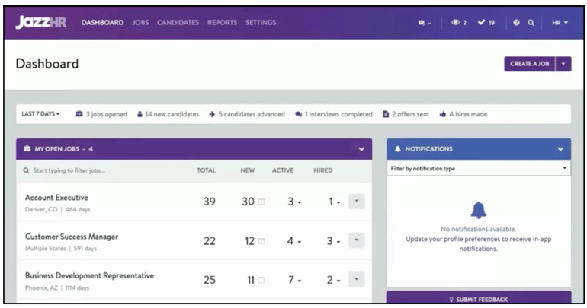Click the 4 hires made stat
Image resolution: width=587 pixels, height=308 pixels.
pyautogui.click(x=463, y=114)
